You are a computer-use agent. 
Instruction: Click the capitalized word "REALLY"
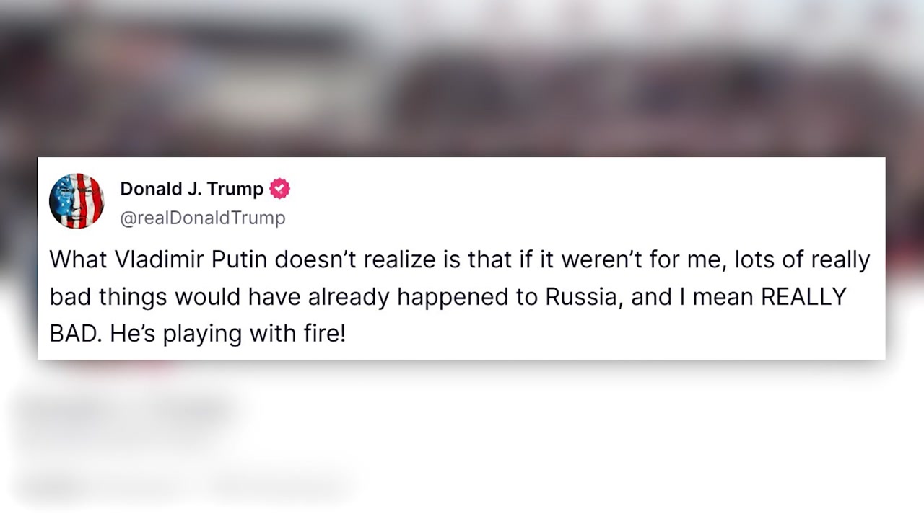pos(803,297)
